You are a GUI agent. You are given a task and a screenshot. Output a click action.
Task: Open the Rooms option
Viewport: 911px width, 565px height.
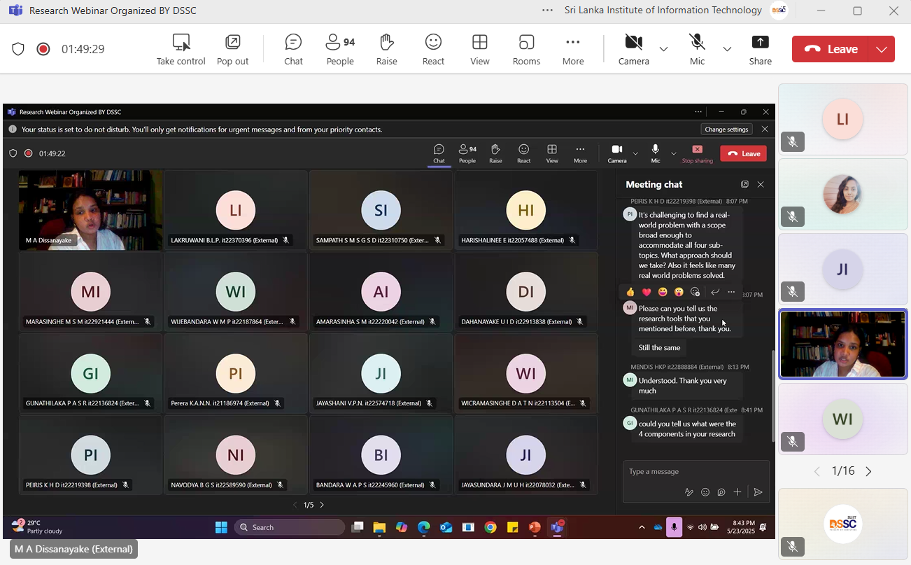(526, 49)
